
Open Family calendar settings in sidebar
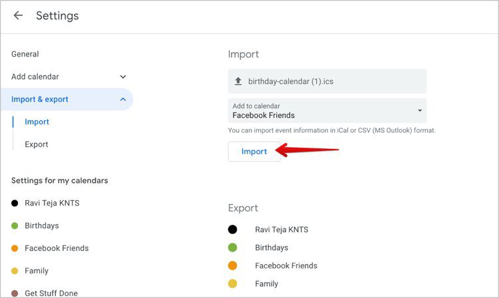[x=37, y=271]
